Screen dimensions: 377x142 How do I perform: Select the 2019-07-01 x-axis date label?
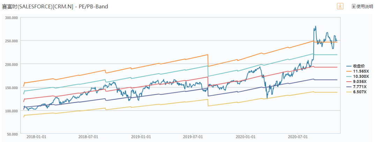click(x=193, y=137)
